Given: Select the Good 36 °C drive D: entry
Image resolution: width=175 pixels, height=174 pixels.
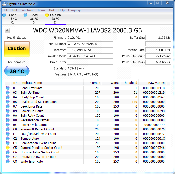Looking at the screenshot, I should (x=34, y=19).
